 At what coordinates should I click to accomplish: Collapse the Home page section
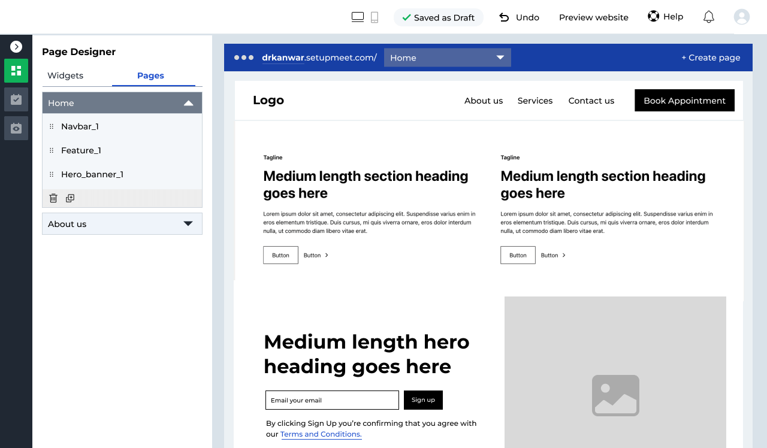click(x=188, y=103)
